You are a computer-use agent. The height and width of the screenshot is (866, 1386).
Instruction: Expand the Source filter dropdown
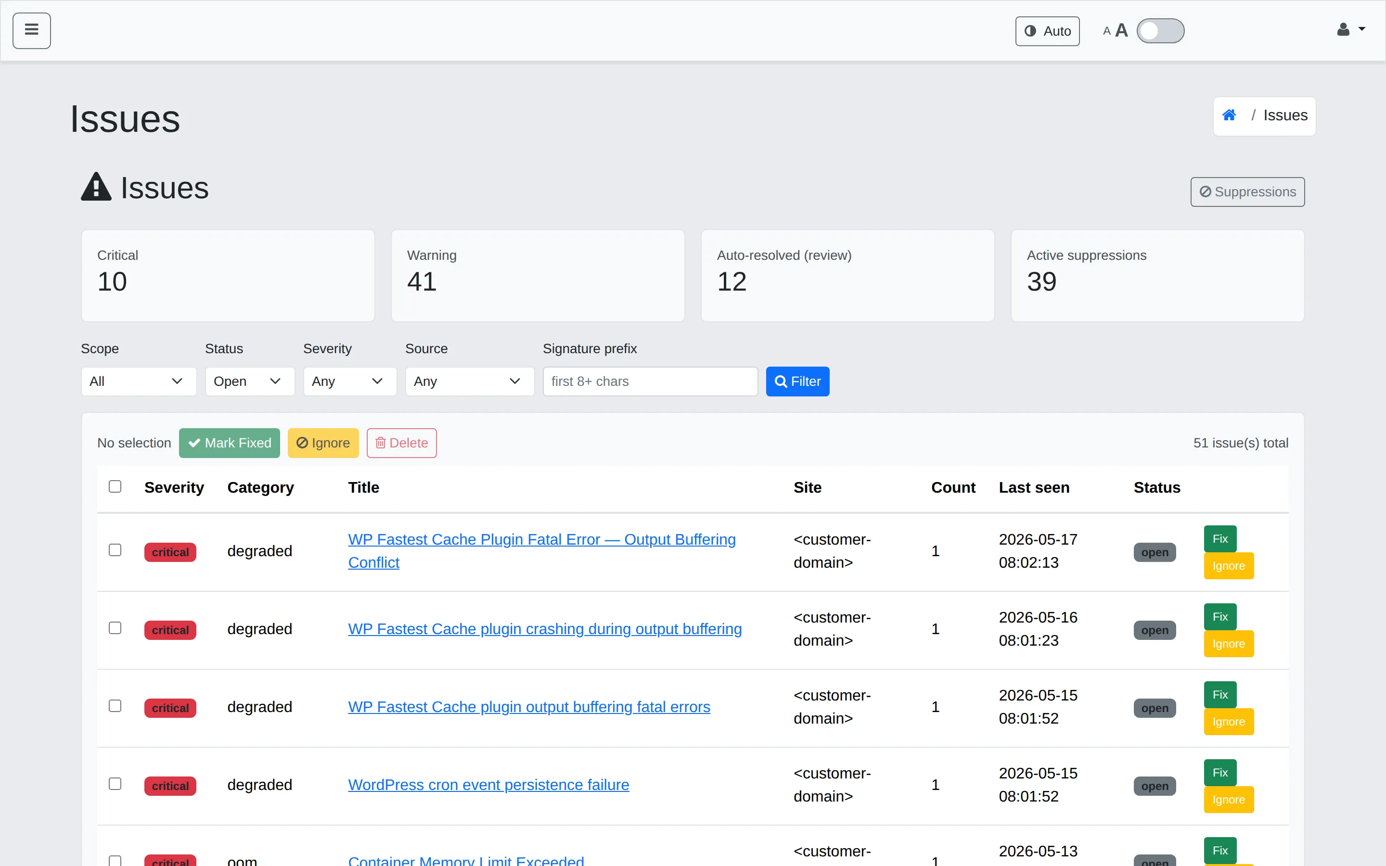click(x=470, y=382)
